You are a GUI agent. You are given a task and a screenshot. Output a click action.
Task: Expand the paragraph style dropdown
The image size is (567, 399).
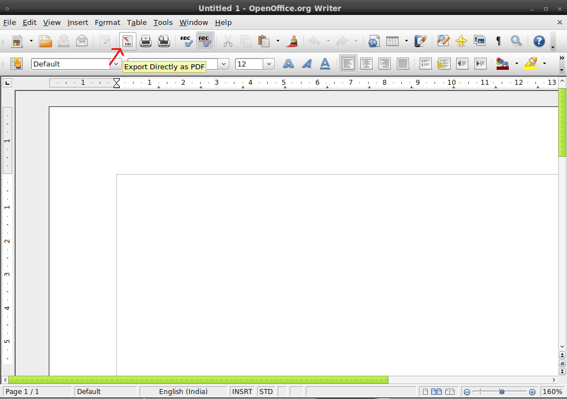pos(116,64)
